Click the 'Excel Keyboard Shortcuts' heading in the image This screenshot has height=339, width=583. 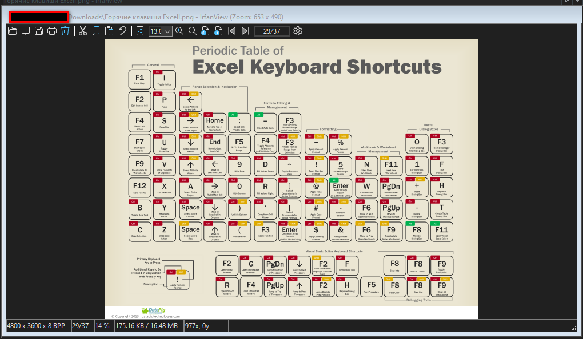[317, 67]
